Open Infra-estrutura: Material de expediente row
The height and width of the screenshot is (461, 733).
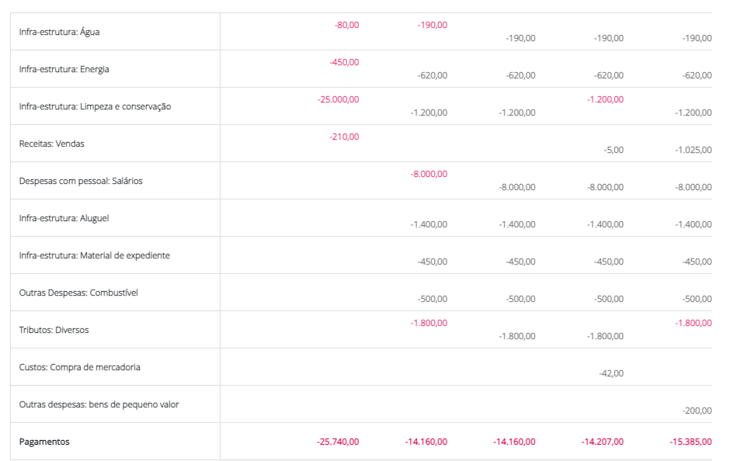94,255
